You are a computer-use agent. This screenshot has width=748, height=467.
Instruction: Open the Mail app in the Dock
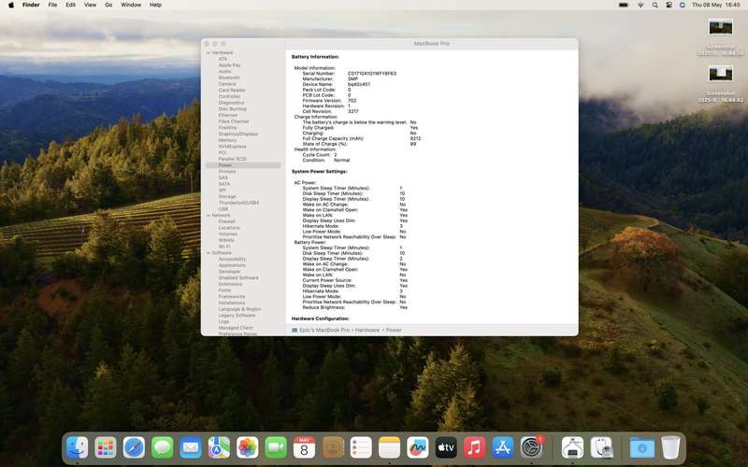click(x=191, y=448)
